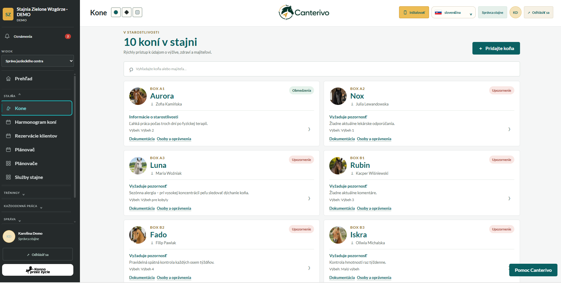Click the Upozornenie badge on Rubin
The image size is (561, 285).
pos(501,160)
